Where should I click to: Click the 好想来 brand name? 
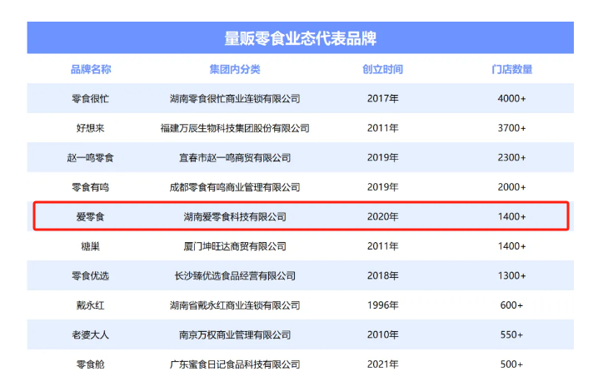91,128
